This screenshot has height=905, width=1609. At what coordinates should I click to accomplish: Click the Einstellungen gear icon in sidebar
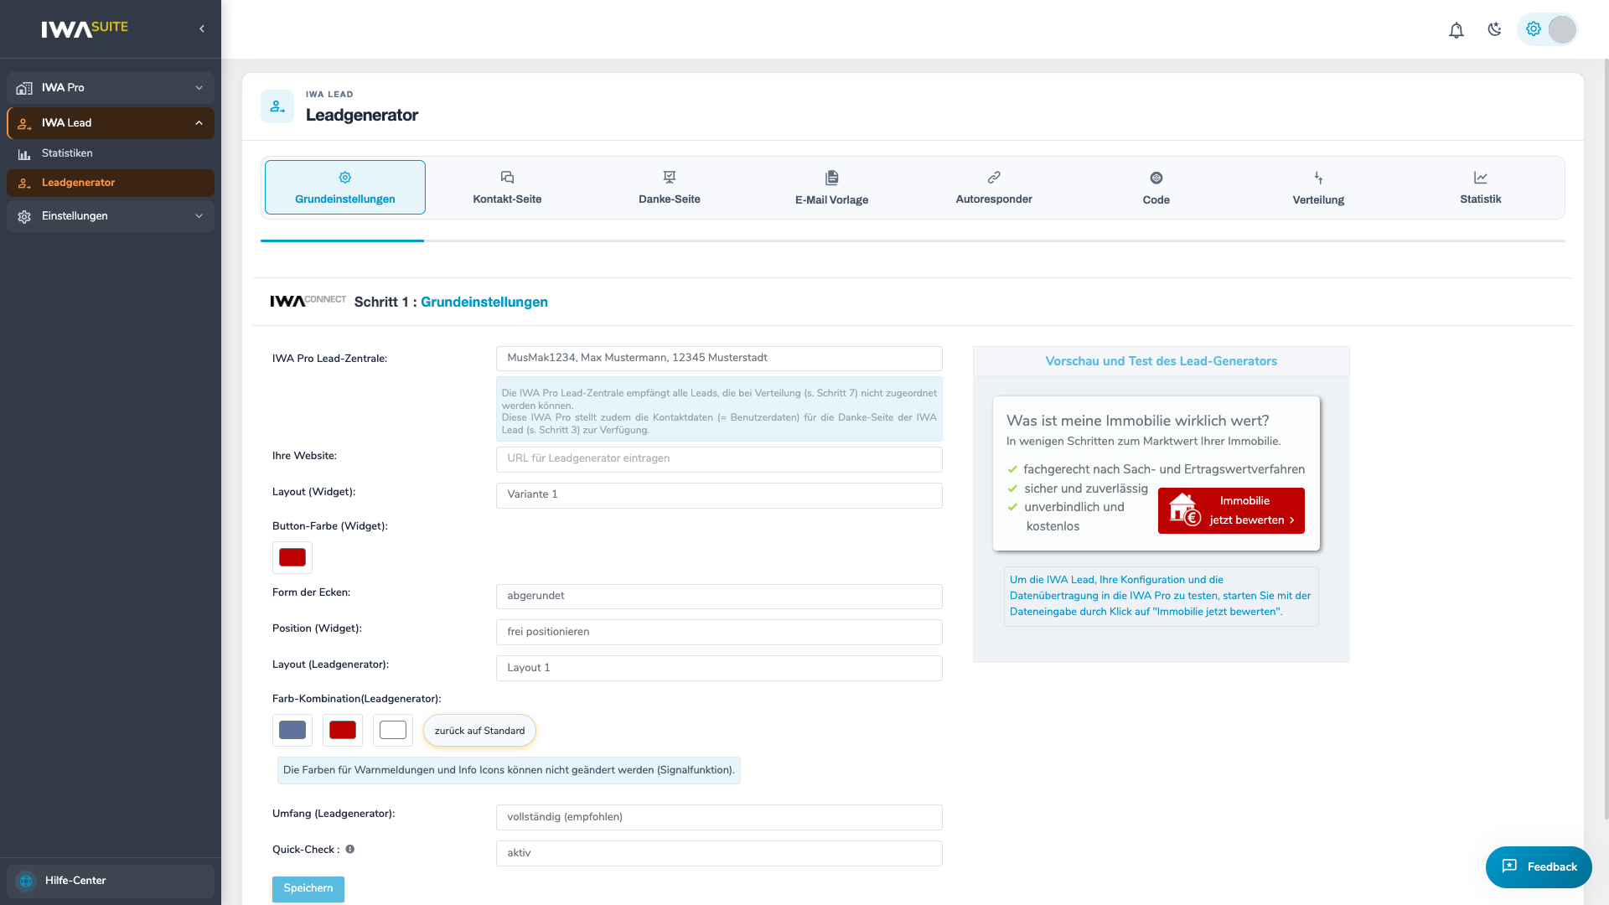pyautogui.click(x=24, y=216)
